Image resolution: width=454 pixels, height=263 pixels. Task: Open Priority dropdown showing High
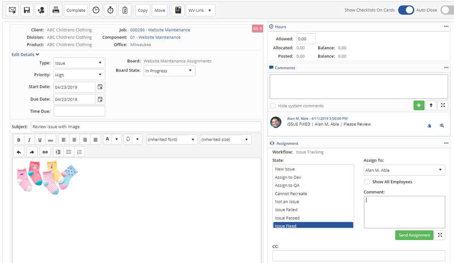point(79,75)
